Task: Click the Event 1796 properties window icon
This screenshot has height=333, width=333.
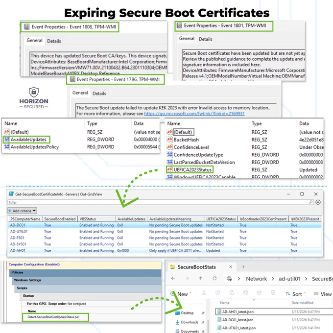Action: pos(72,79)
